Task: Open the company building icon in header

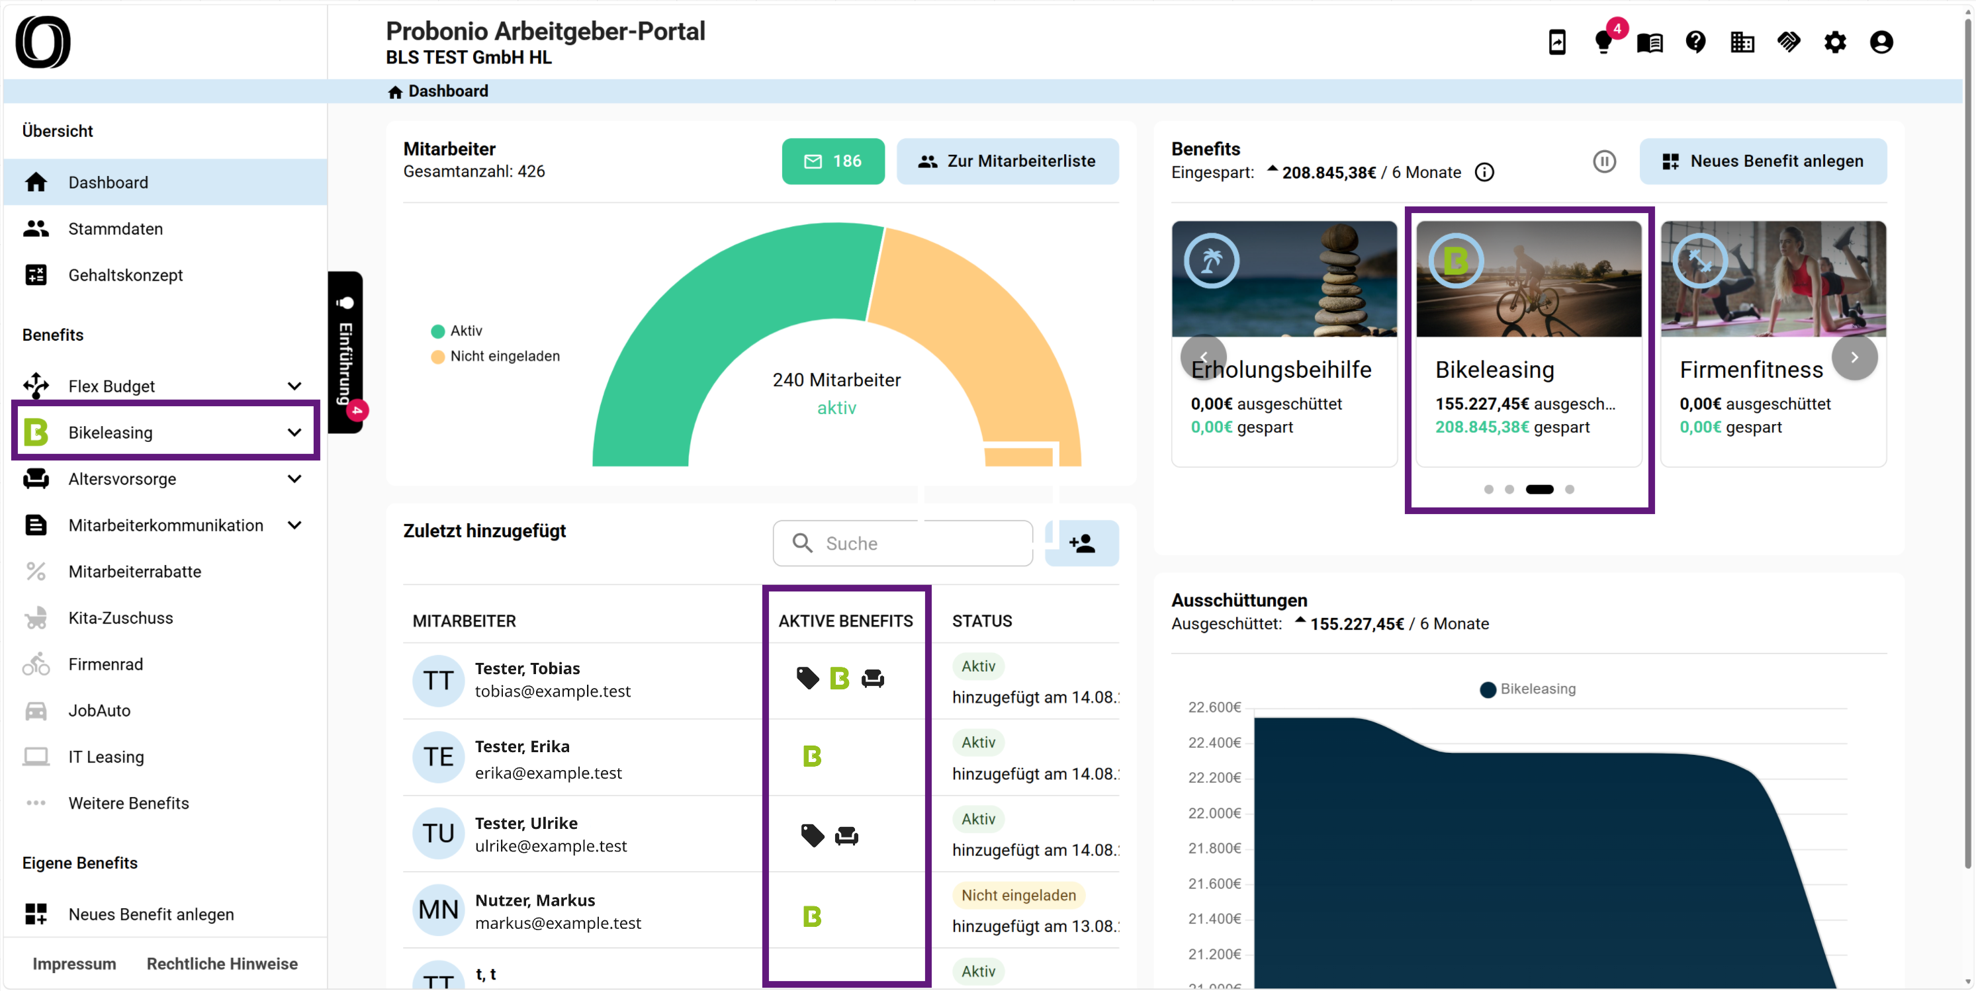Action: point(1742,42)
